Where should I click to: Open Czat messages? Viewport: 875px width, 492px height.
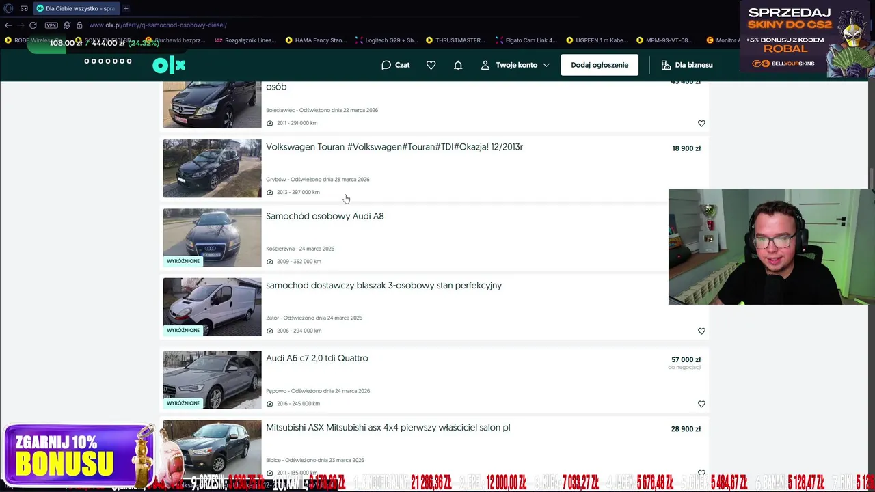pos(396,65)
